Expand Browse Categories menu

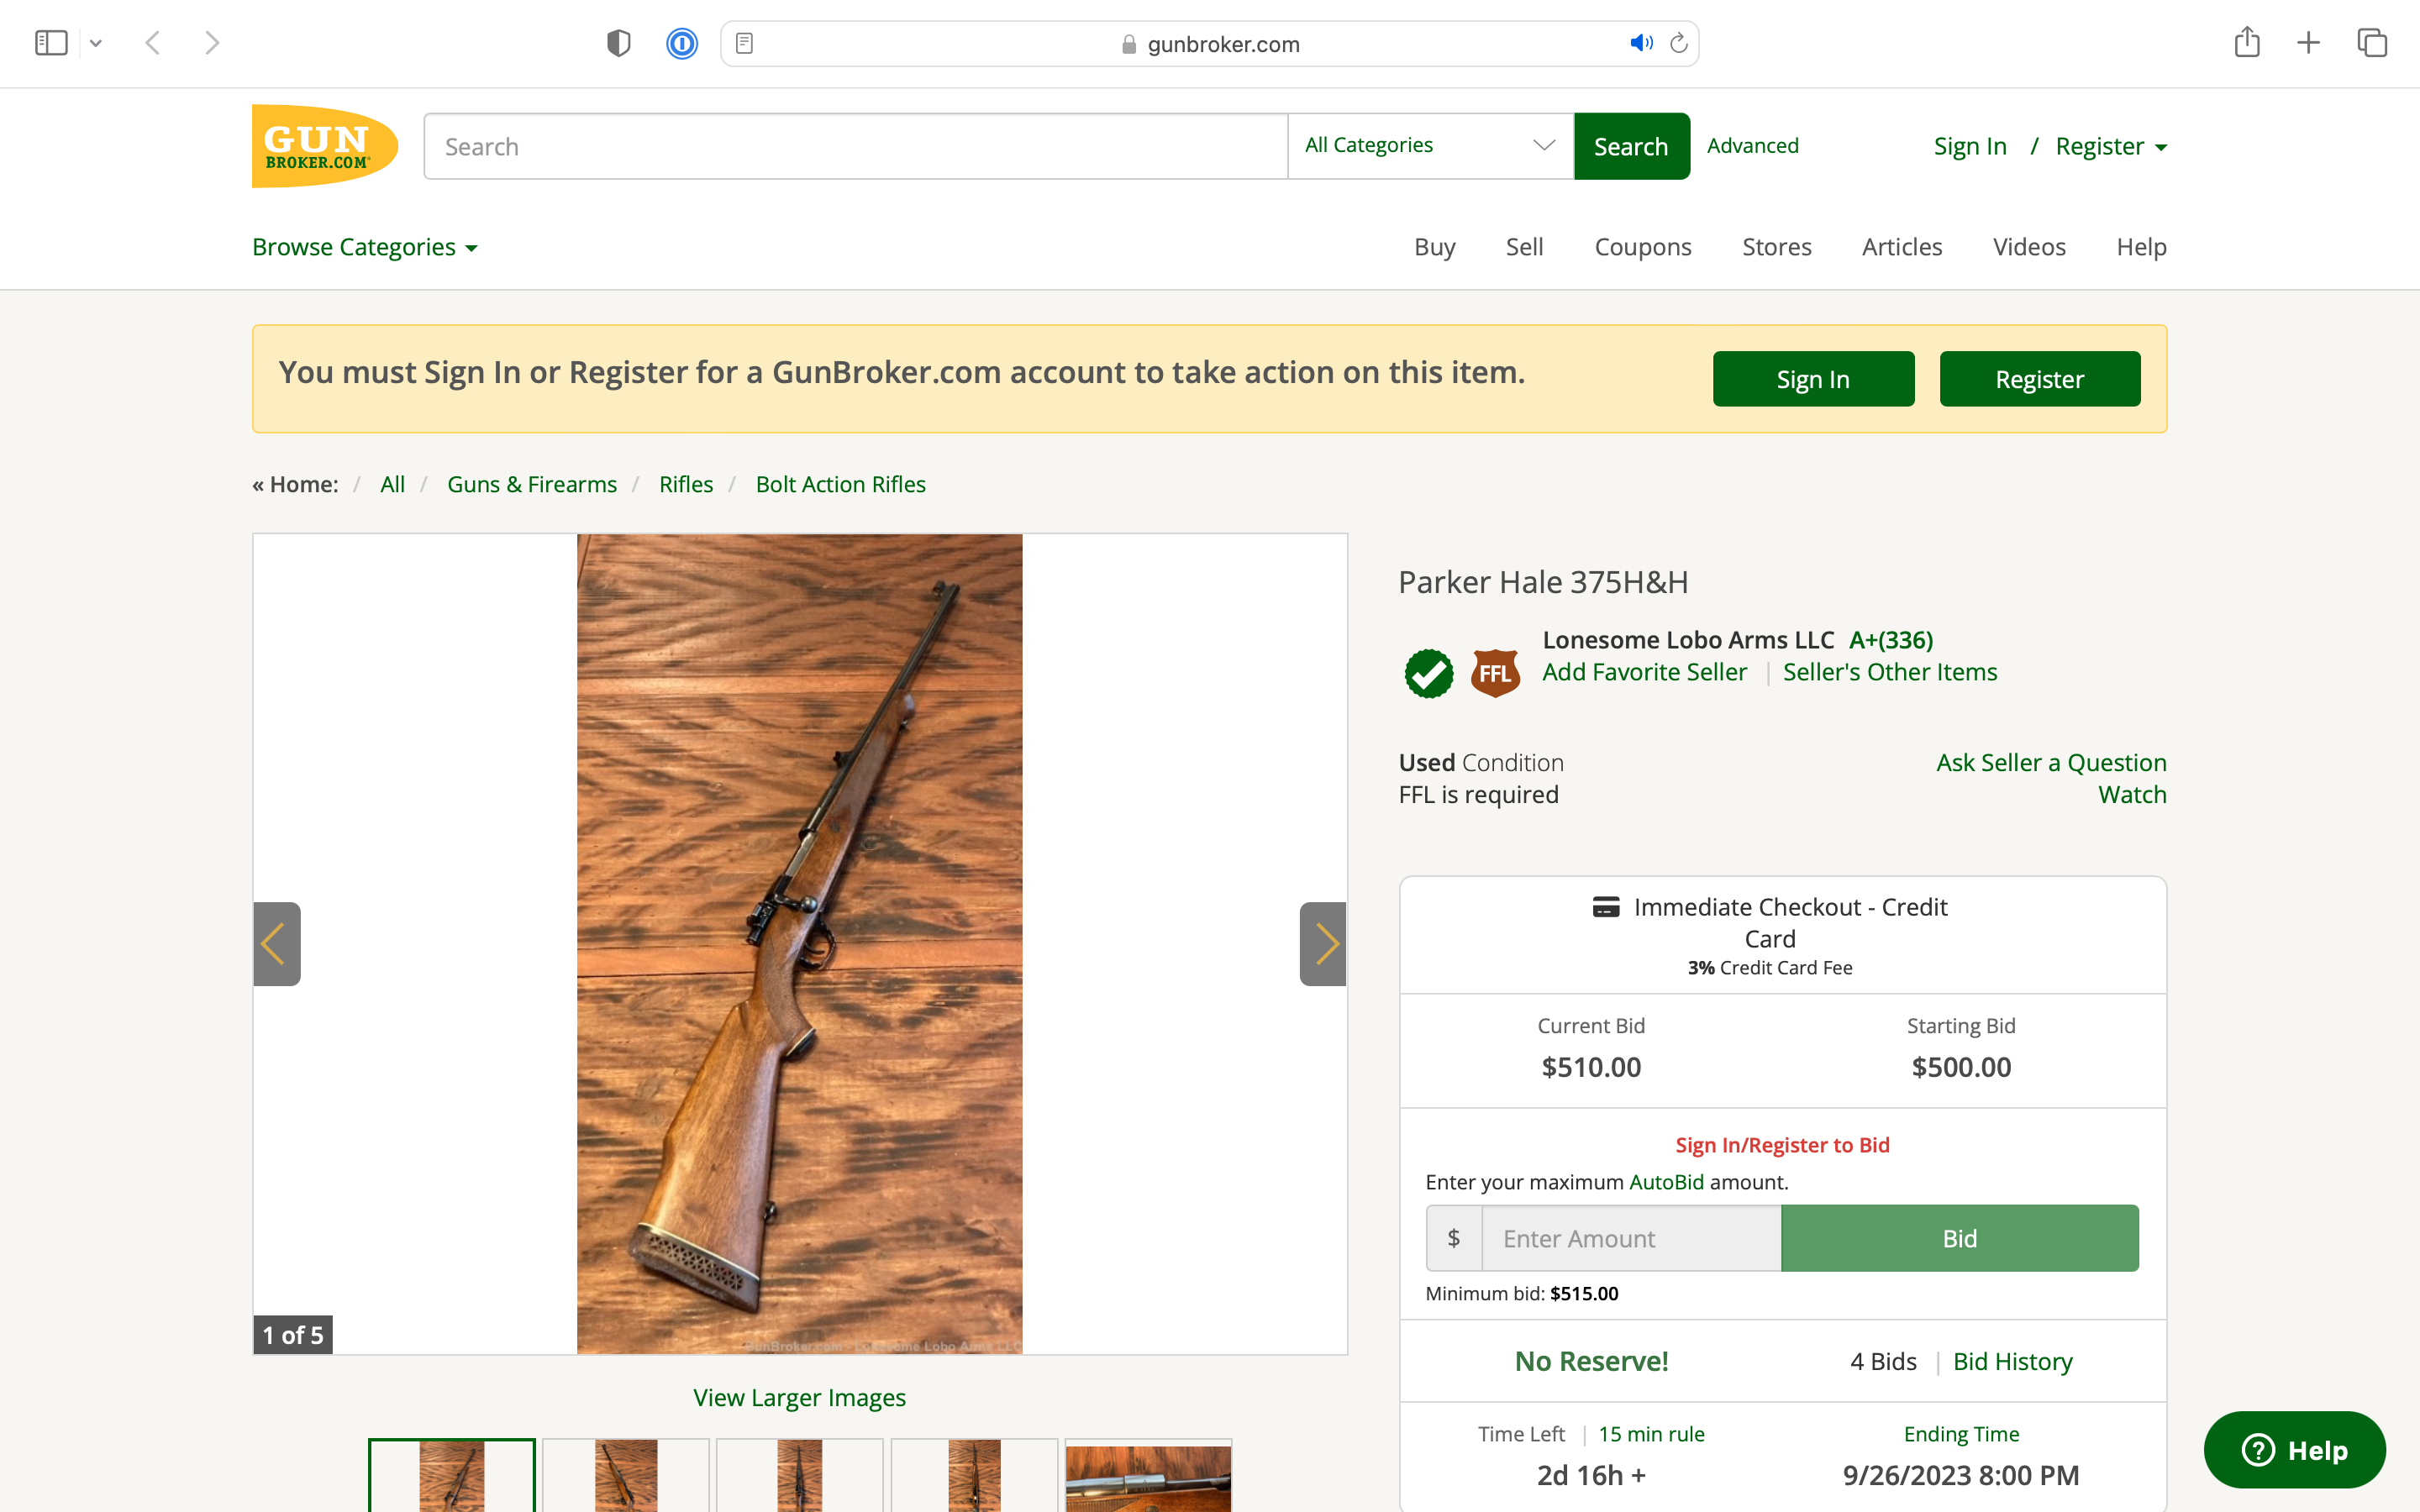point(365,247)
